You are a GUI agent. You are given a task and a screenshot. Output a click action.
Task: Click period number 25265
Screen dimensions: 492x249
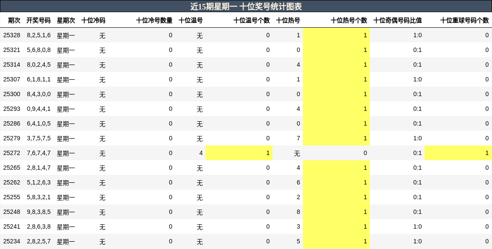12,168
